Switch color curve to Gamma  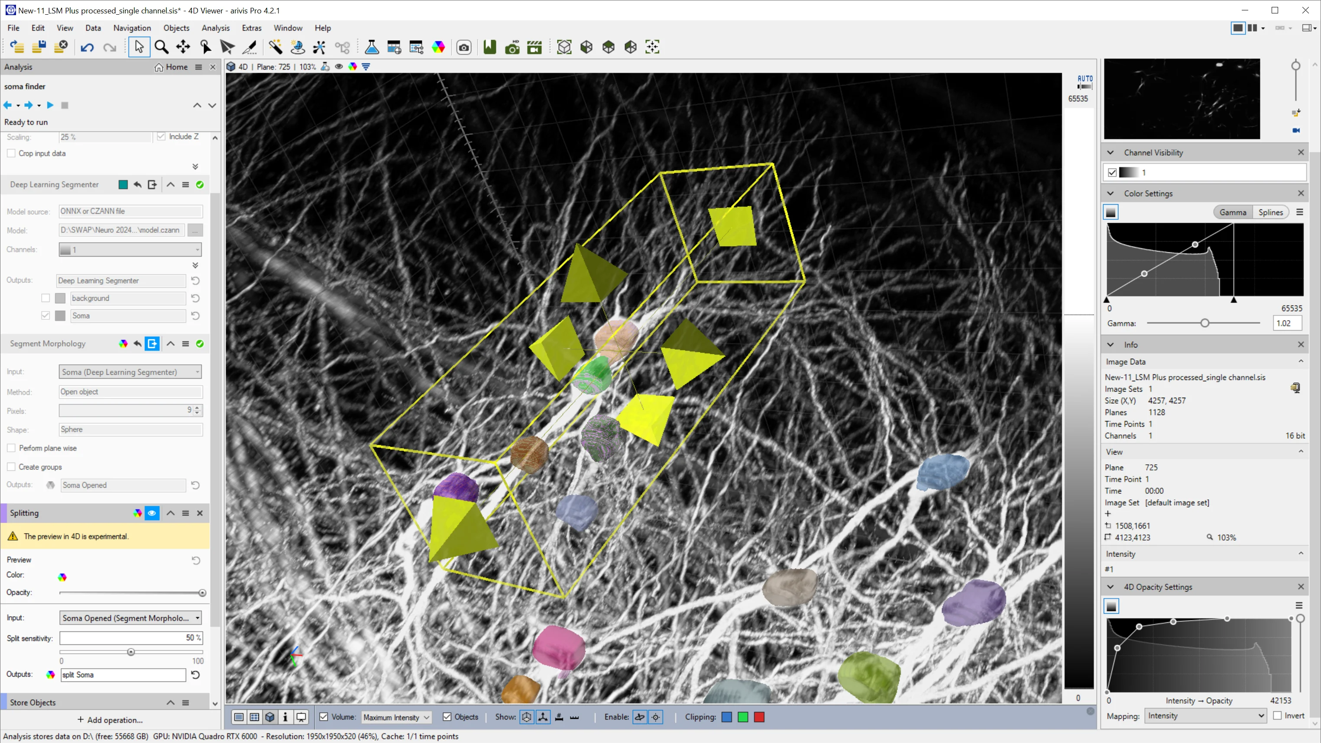coord(1232,212)
